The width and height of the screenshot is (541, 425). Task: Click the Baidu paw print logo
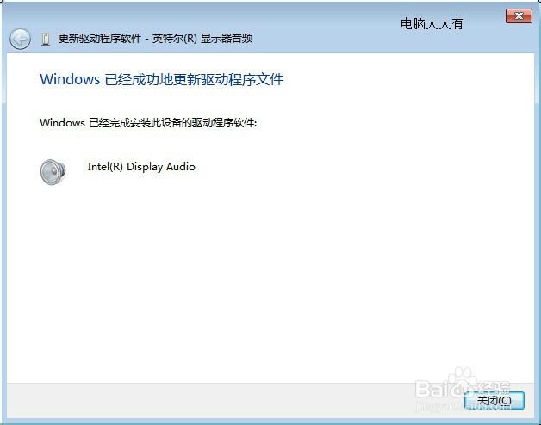click(x=462, y=379)
